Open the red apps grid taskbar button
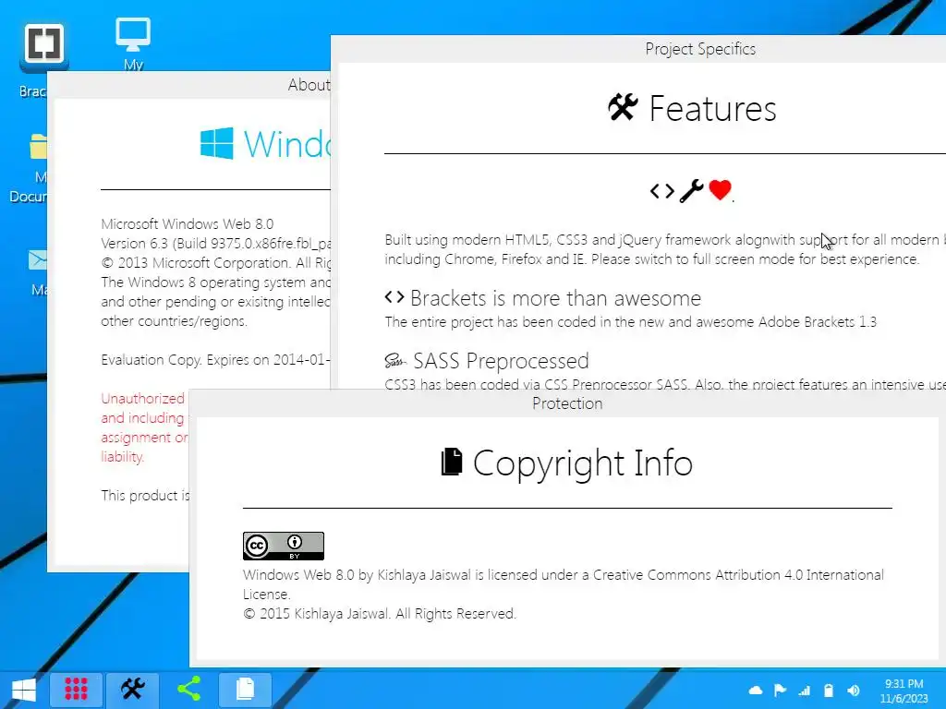This screenshot has width=946, height=709. [76, 689]
